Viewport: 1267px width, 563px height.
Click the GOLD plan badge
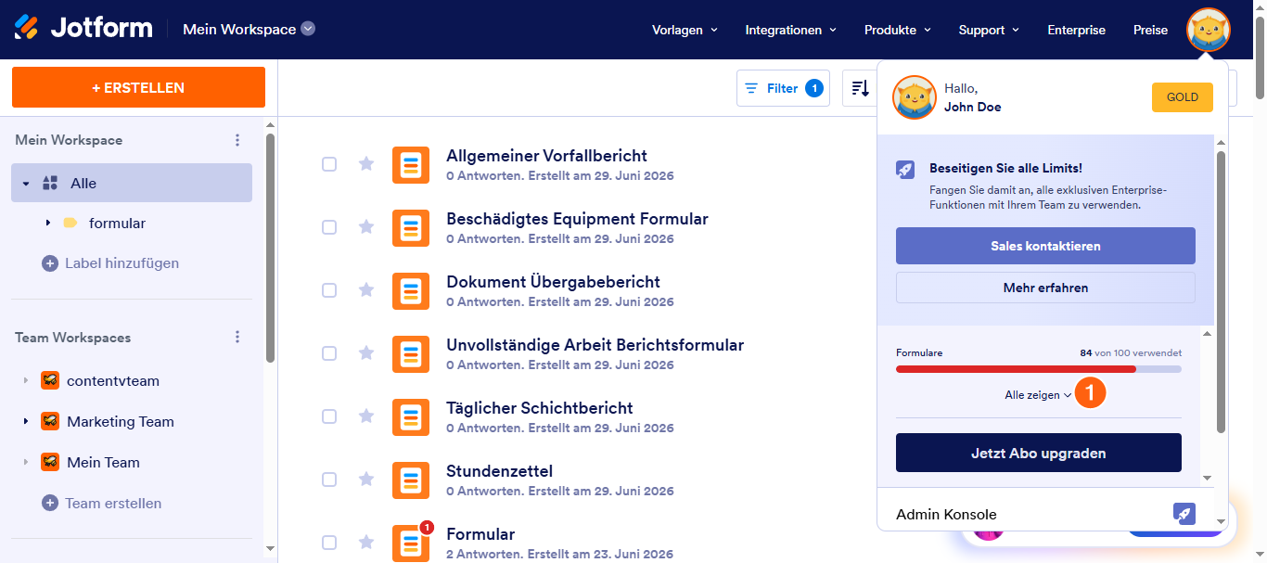pos(1182,97)
